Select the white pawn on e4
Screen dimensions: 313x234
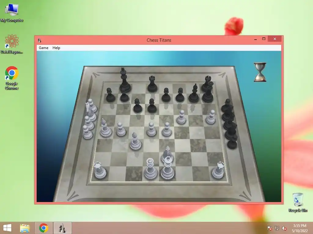(x=167, y=129)
